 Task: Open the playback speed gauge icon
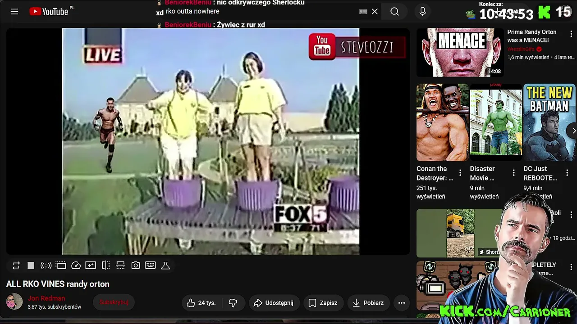coord(76,265)
